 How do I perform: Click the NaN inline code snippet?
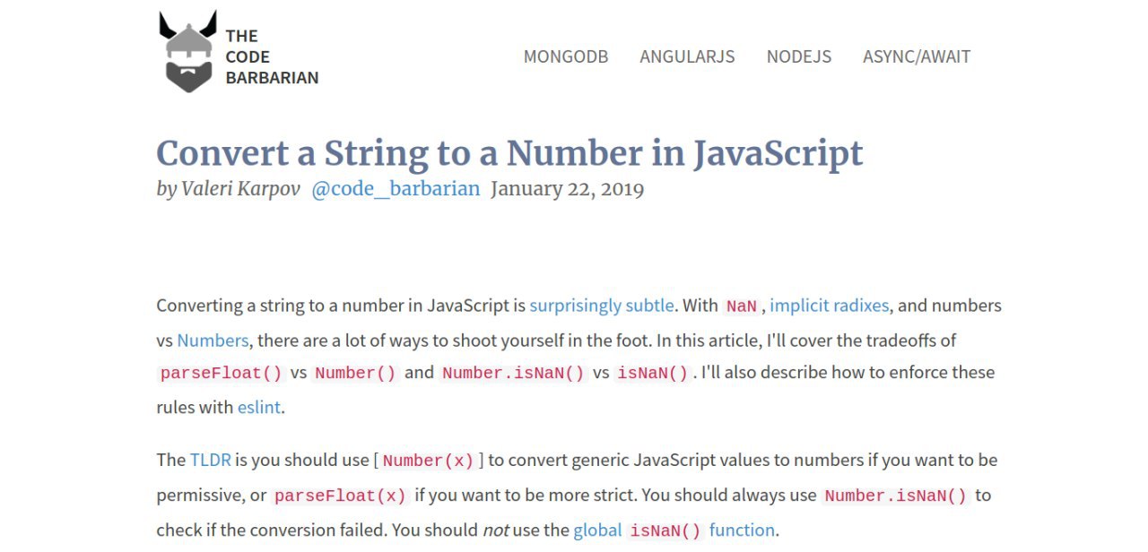(742, 306)
